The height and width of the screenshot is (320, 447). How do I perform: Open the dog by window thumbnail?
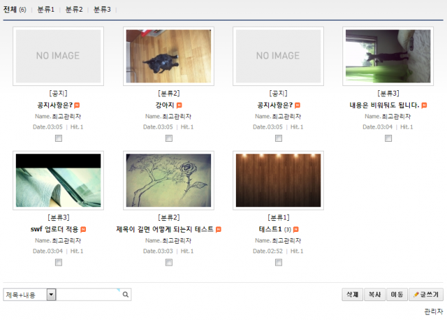388,56
